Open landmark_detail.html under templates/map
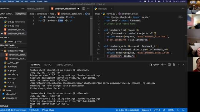The height and width of the screenshot is (112, 200). [13, 55]
